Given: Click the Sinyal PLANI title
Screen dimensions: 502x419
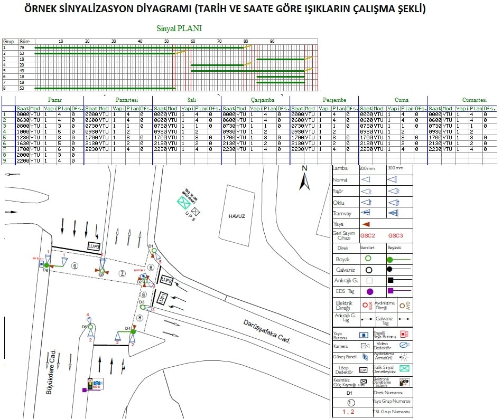Looking at the screenshot, I should (x=179, y=28).
